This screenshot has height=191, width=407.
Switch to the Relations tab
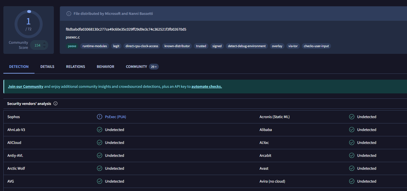pos(75,66)
